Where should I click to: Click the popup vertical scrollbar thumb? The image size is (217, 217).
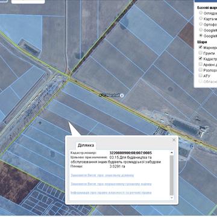[172, 175]
